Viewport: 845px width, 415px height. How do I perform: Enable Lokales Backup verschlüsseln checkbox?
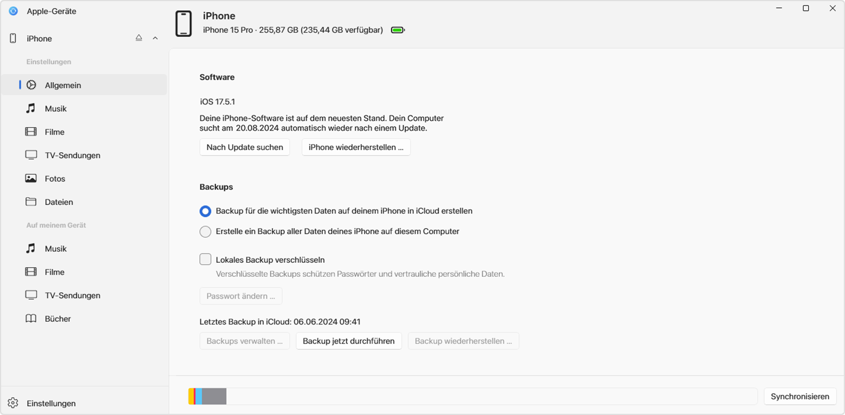pyautogui.click(x=205, y=260)
